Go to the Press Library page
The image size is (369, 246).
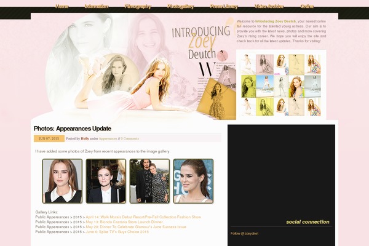pos(224,6)
